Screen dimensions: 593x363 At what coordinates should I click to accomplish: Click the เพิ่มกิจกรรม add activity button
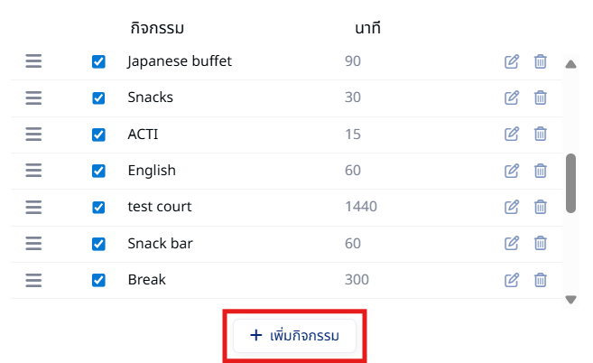point(294,336)
